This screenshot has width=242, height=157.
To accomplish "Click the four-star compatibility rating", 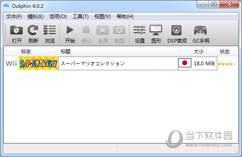I will pyautogui.click(x=227, y=64).
